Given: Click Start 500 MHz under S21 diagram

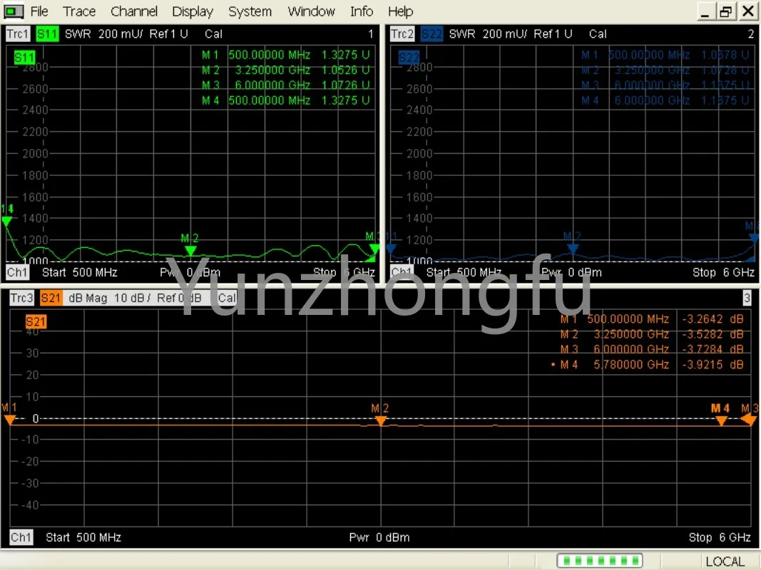Looking at the screenshot, I should [x=83, y=537].
